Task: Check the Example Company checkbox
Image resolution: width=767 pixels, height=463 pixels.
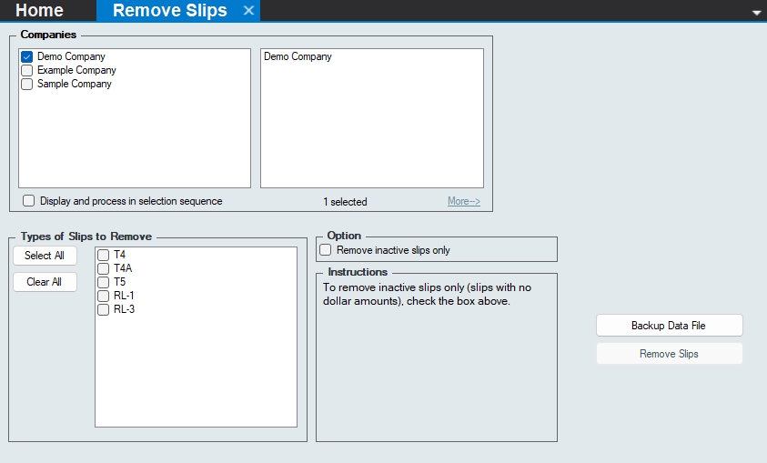Action: [x=27, y=70]
